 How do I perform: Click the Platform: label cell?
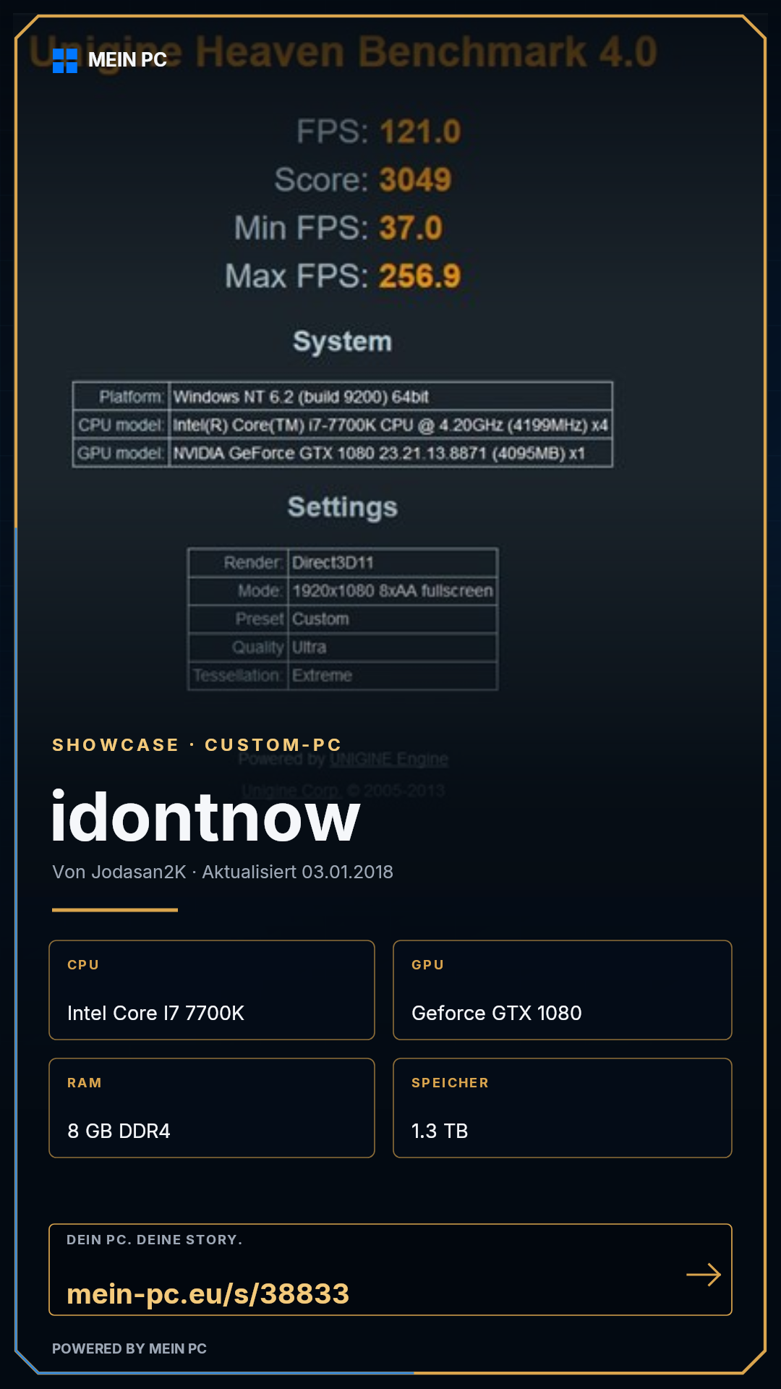(x=121, y=396)
